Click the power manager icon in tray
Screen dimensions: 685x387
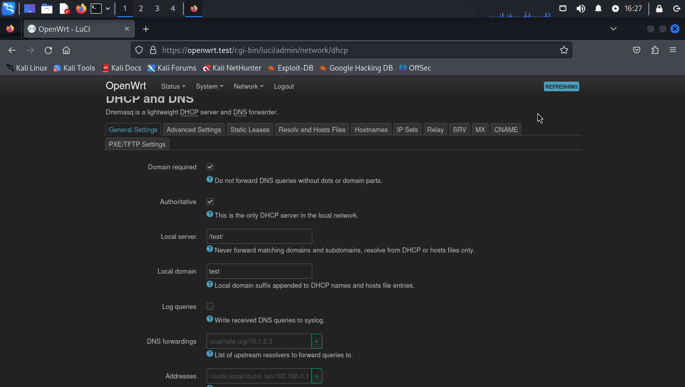tap(615, 9)
